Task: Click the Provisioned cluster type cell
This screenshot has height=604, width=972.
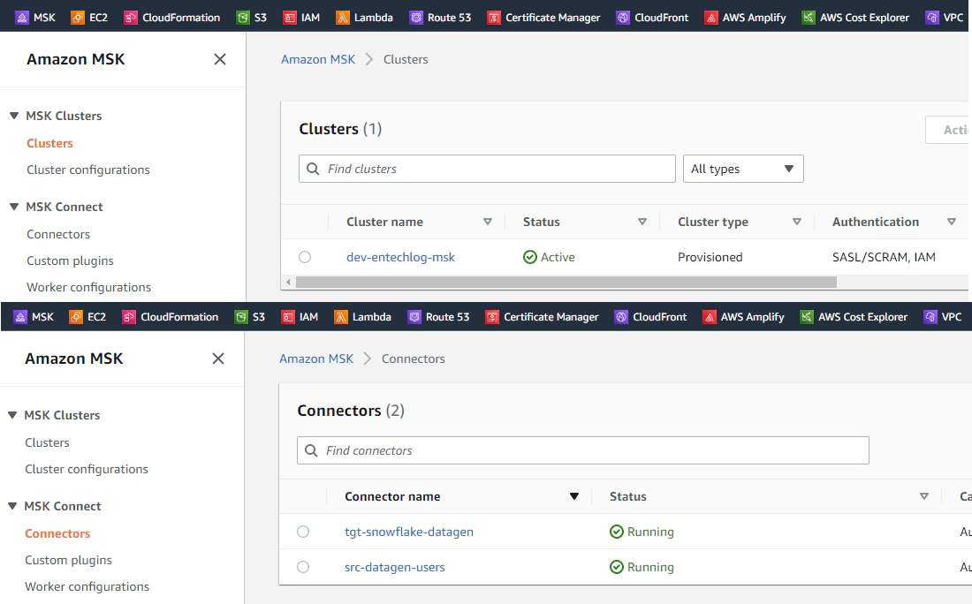Action: [x=710, y=257]
